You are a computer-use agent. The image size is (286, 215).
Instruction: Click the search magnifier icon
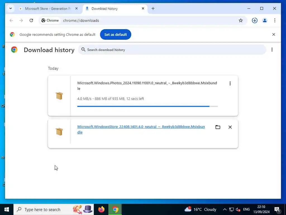(x=83, y=50)
